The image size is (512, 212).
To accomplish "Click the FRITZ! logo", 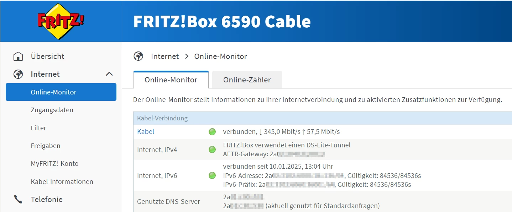I will (61, 21).
